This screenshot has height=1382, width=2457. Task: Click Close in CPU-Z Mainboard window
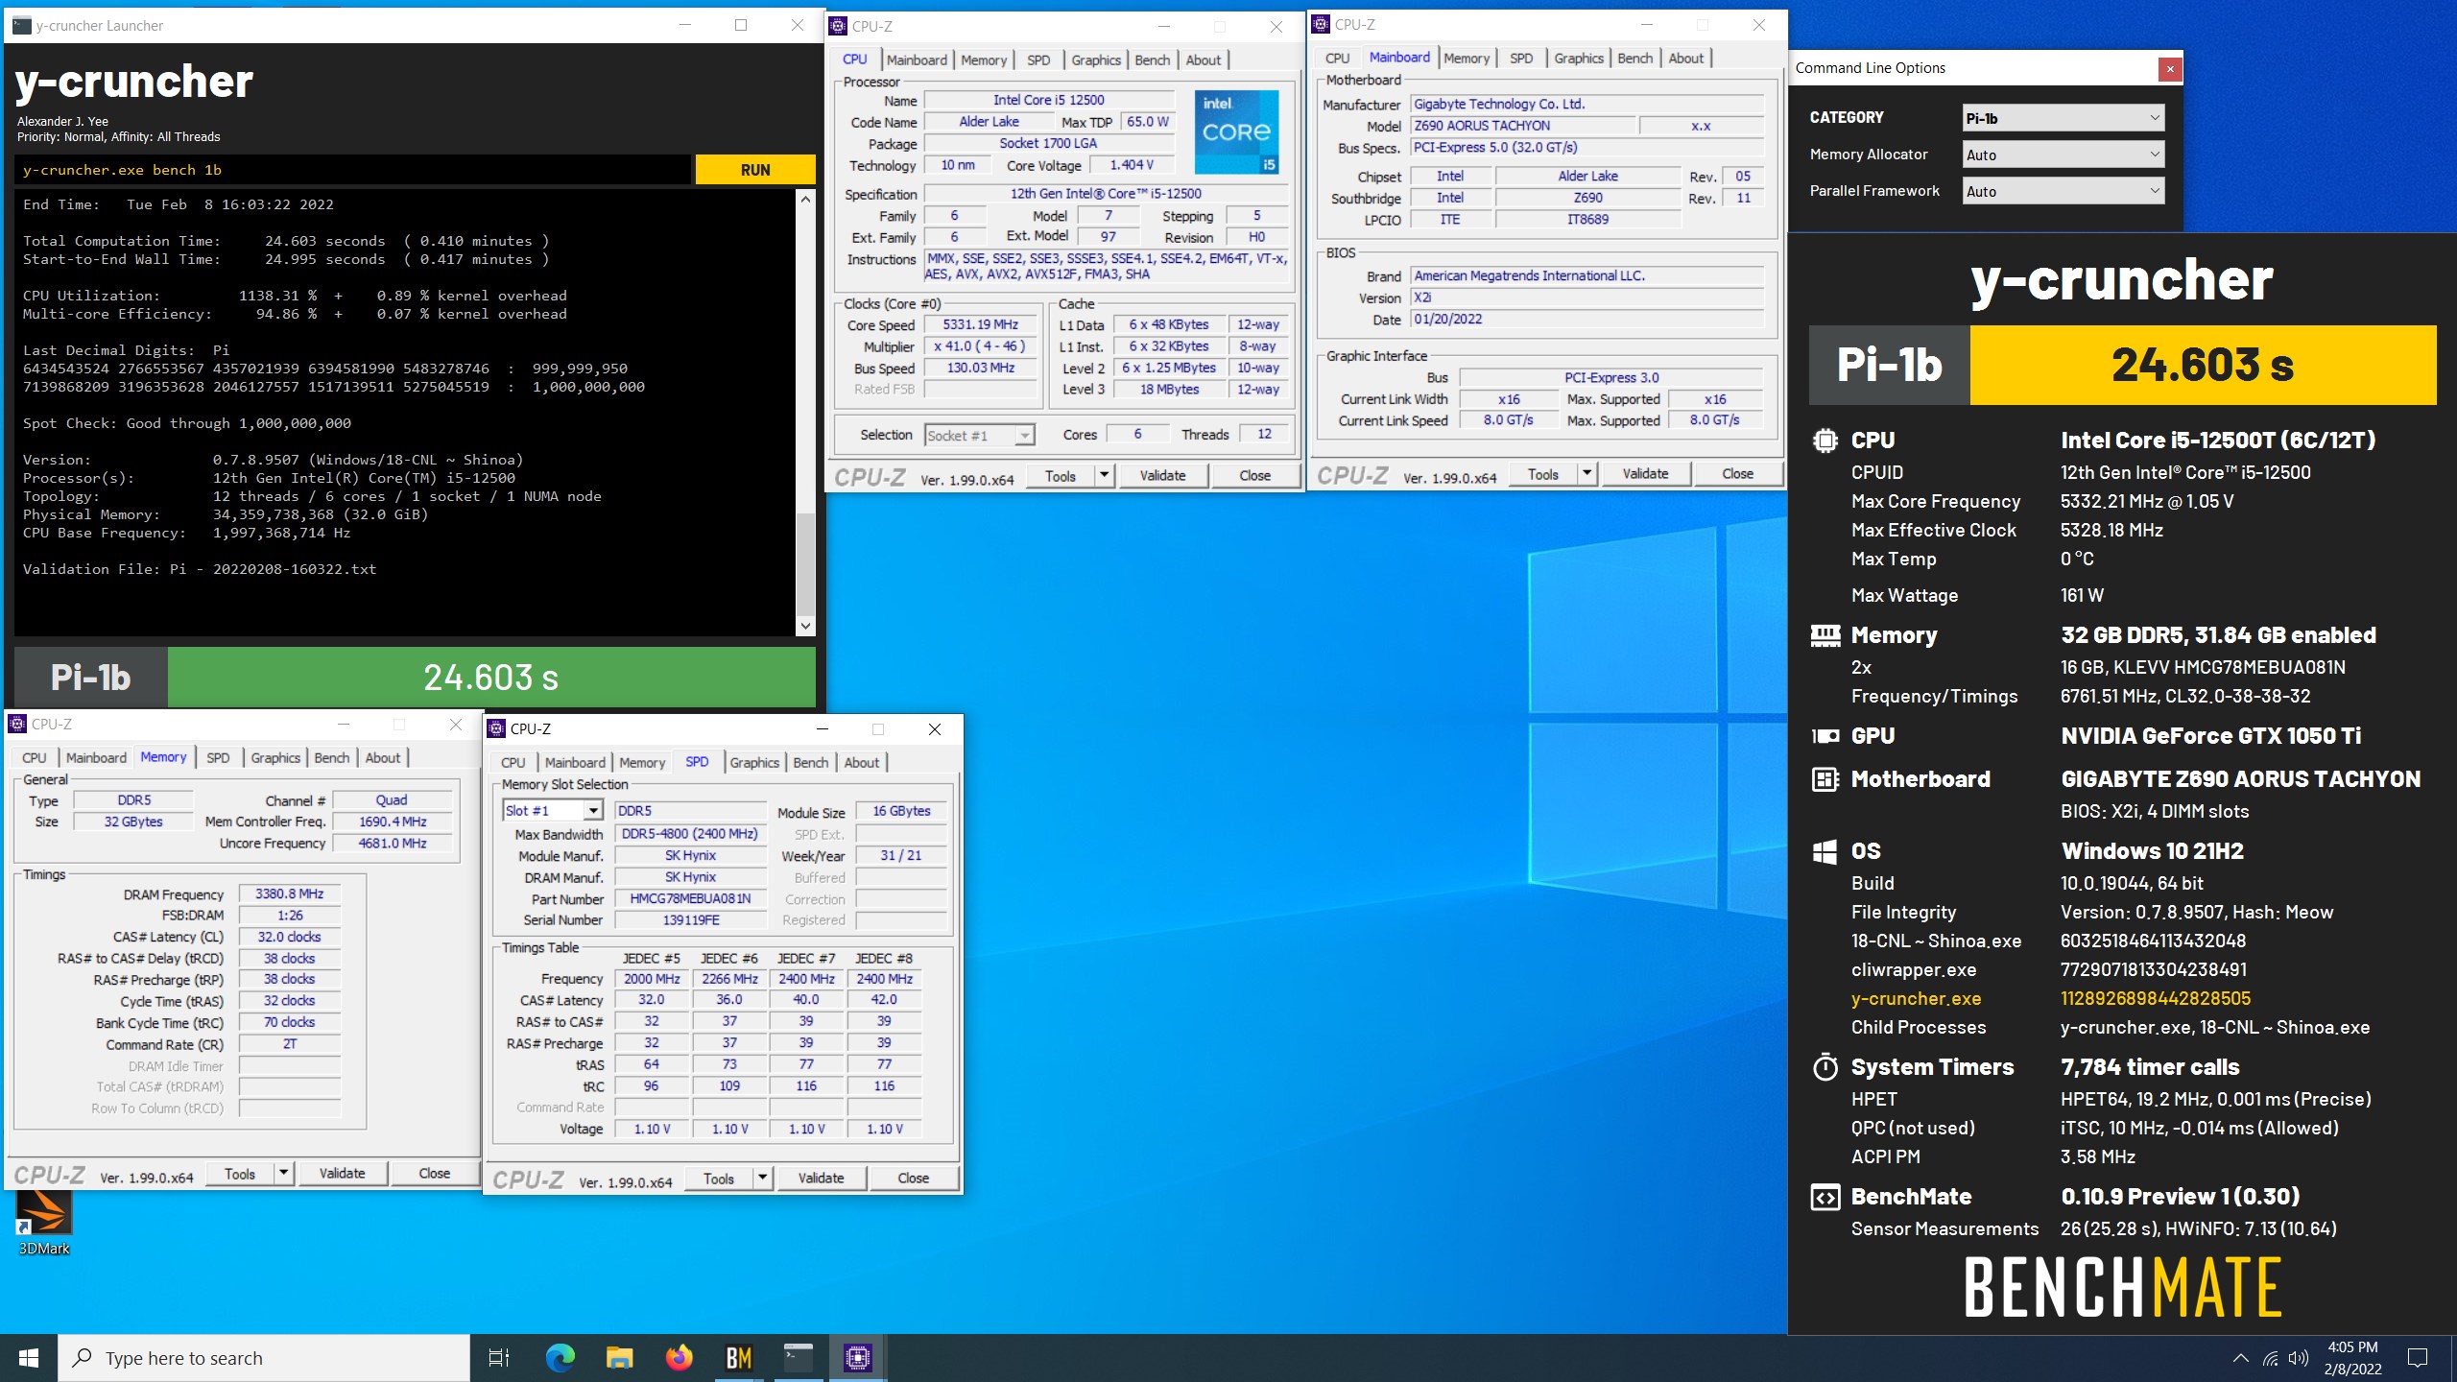[1737, 473]
